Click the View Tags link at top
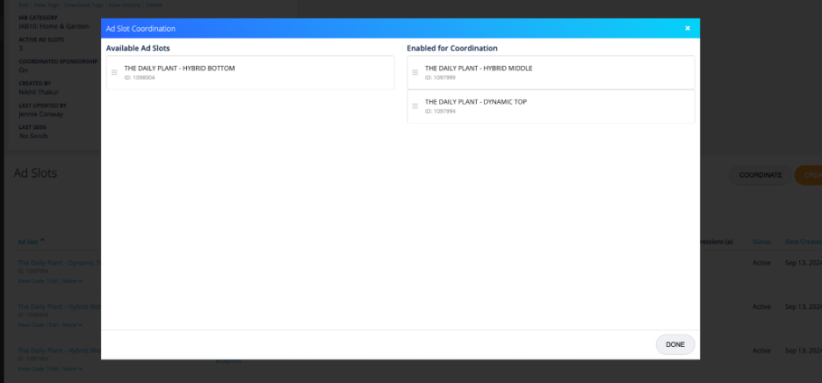Screen dimensions: 822x383 pos(47,4)
